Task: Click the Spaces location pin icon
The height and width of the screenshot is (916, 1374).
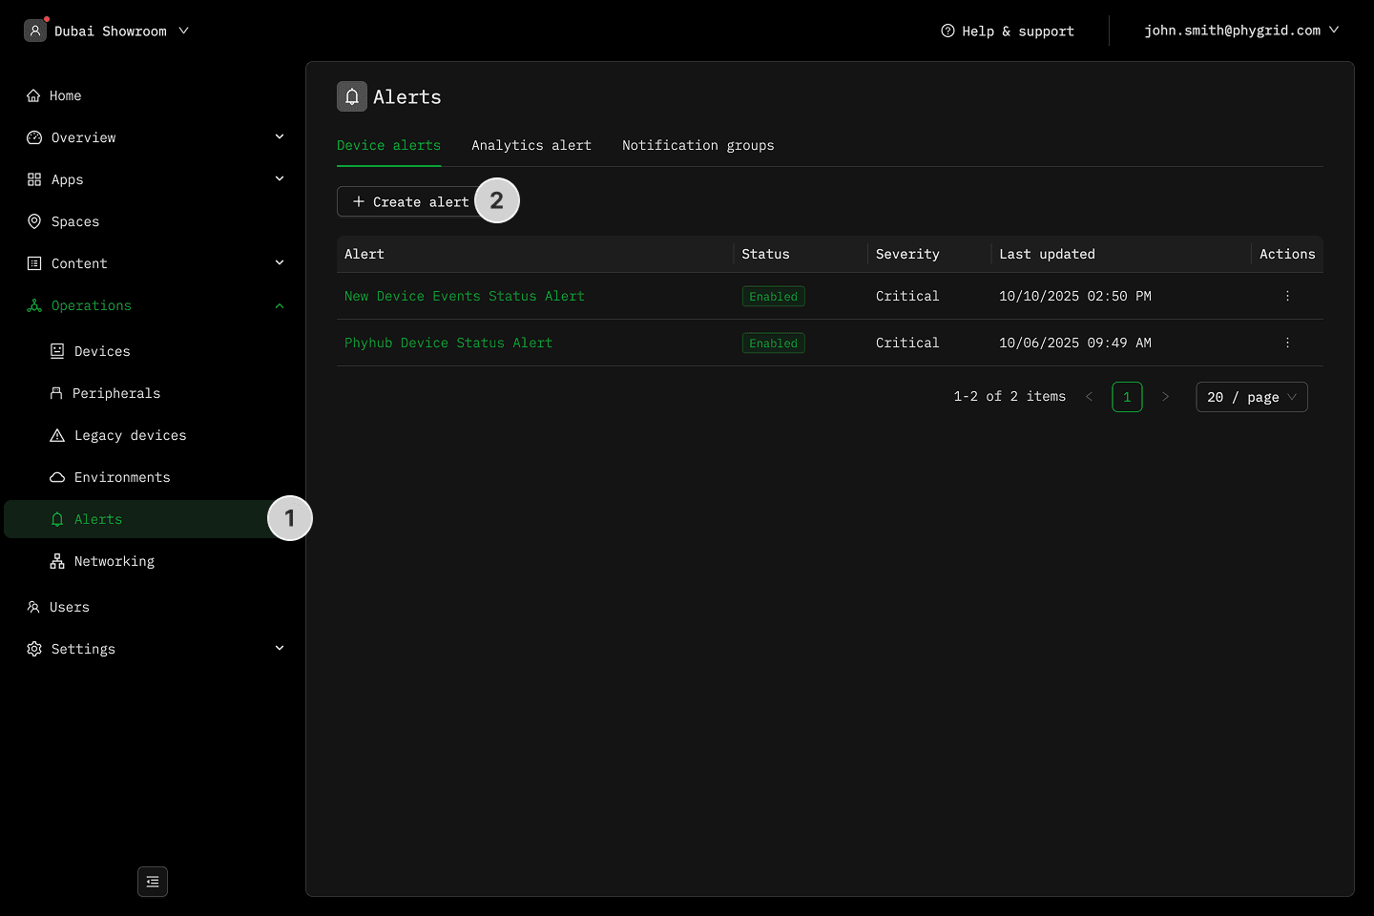Action: (x=34, y=221)
